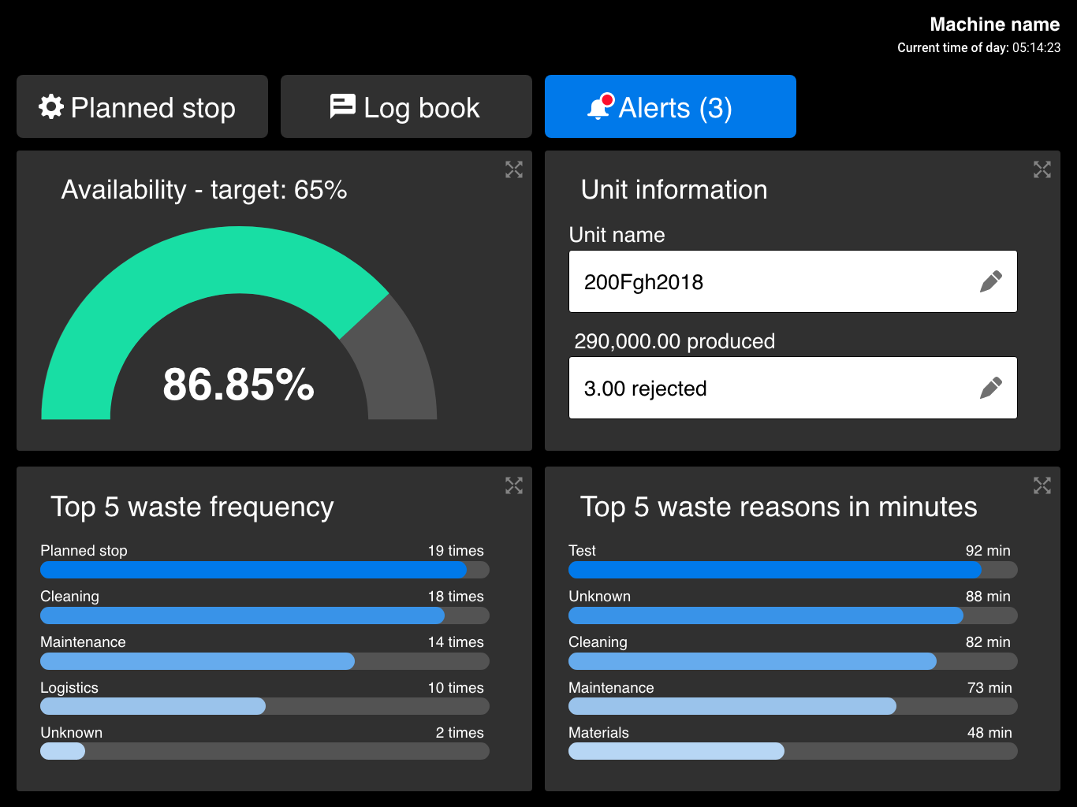Viewport: 1077px width, 807px height.
Task: Click the Test 92 min bar
Action: coord(774,570)
